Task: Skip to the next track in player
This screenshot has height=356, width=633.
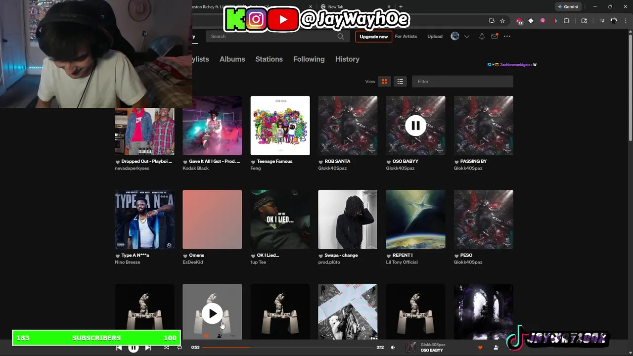Action: 148,348
